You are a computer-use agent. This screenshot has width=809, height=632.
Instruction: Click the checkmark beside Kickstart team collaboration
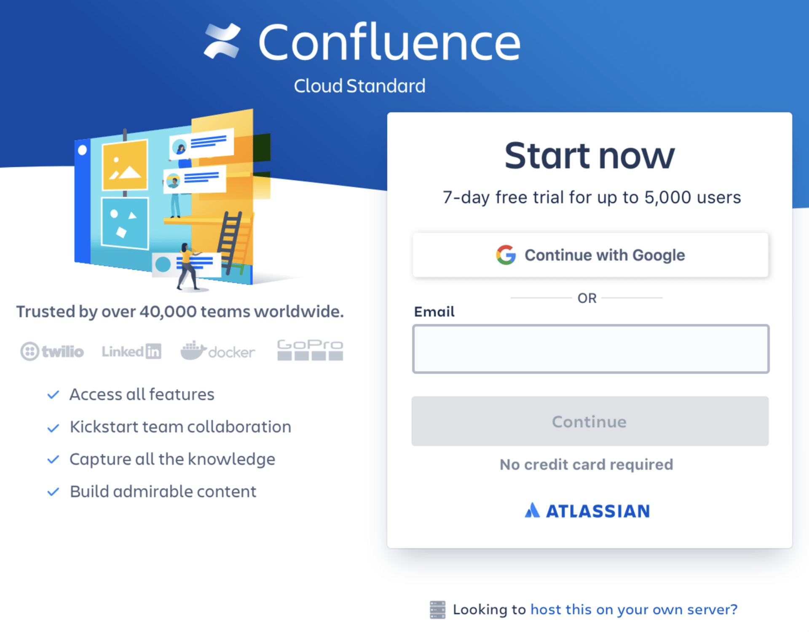53,427
